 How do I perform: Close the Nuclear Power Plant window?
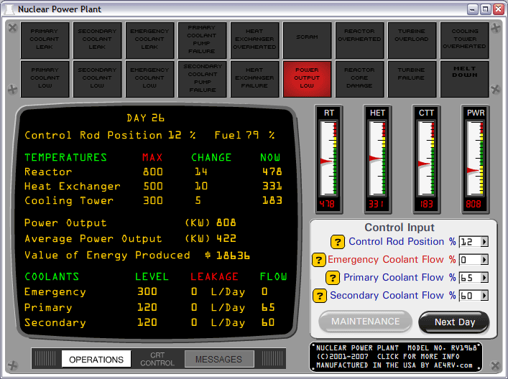coord(498,9)
